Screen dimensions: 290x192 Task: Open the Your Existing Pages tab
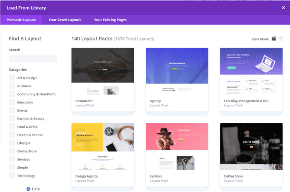[110, 20]
